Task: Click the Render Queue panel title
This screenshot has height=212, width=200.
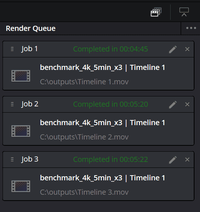Action: click(x=31, y=29)
